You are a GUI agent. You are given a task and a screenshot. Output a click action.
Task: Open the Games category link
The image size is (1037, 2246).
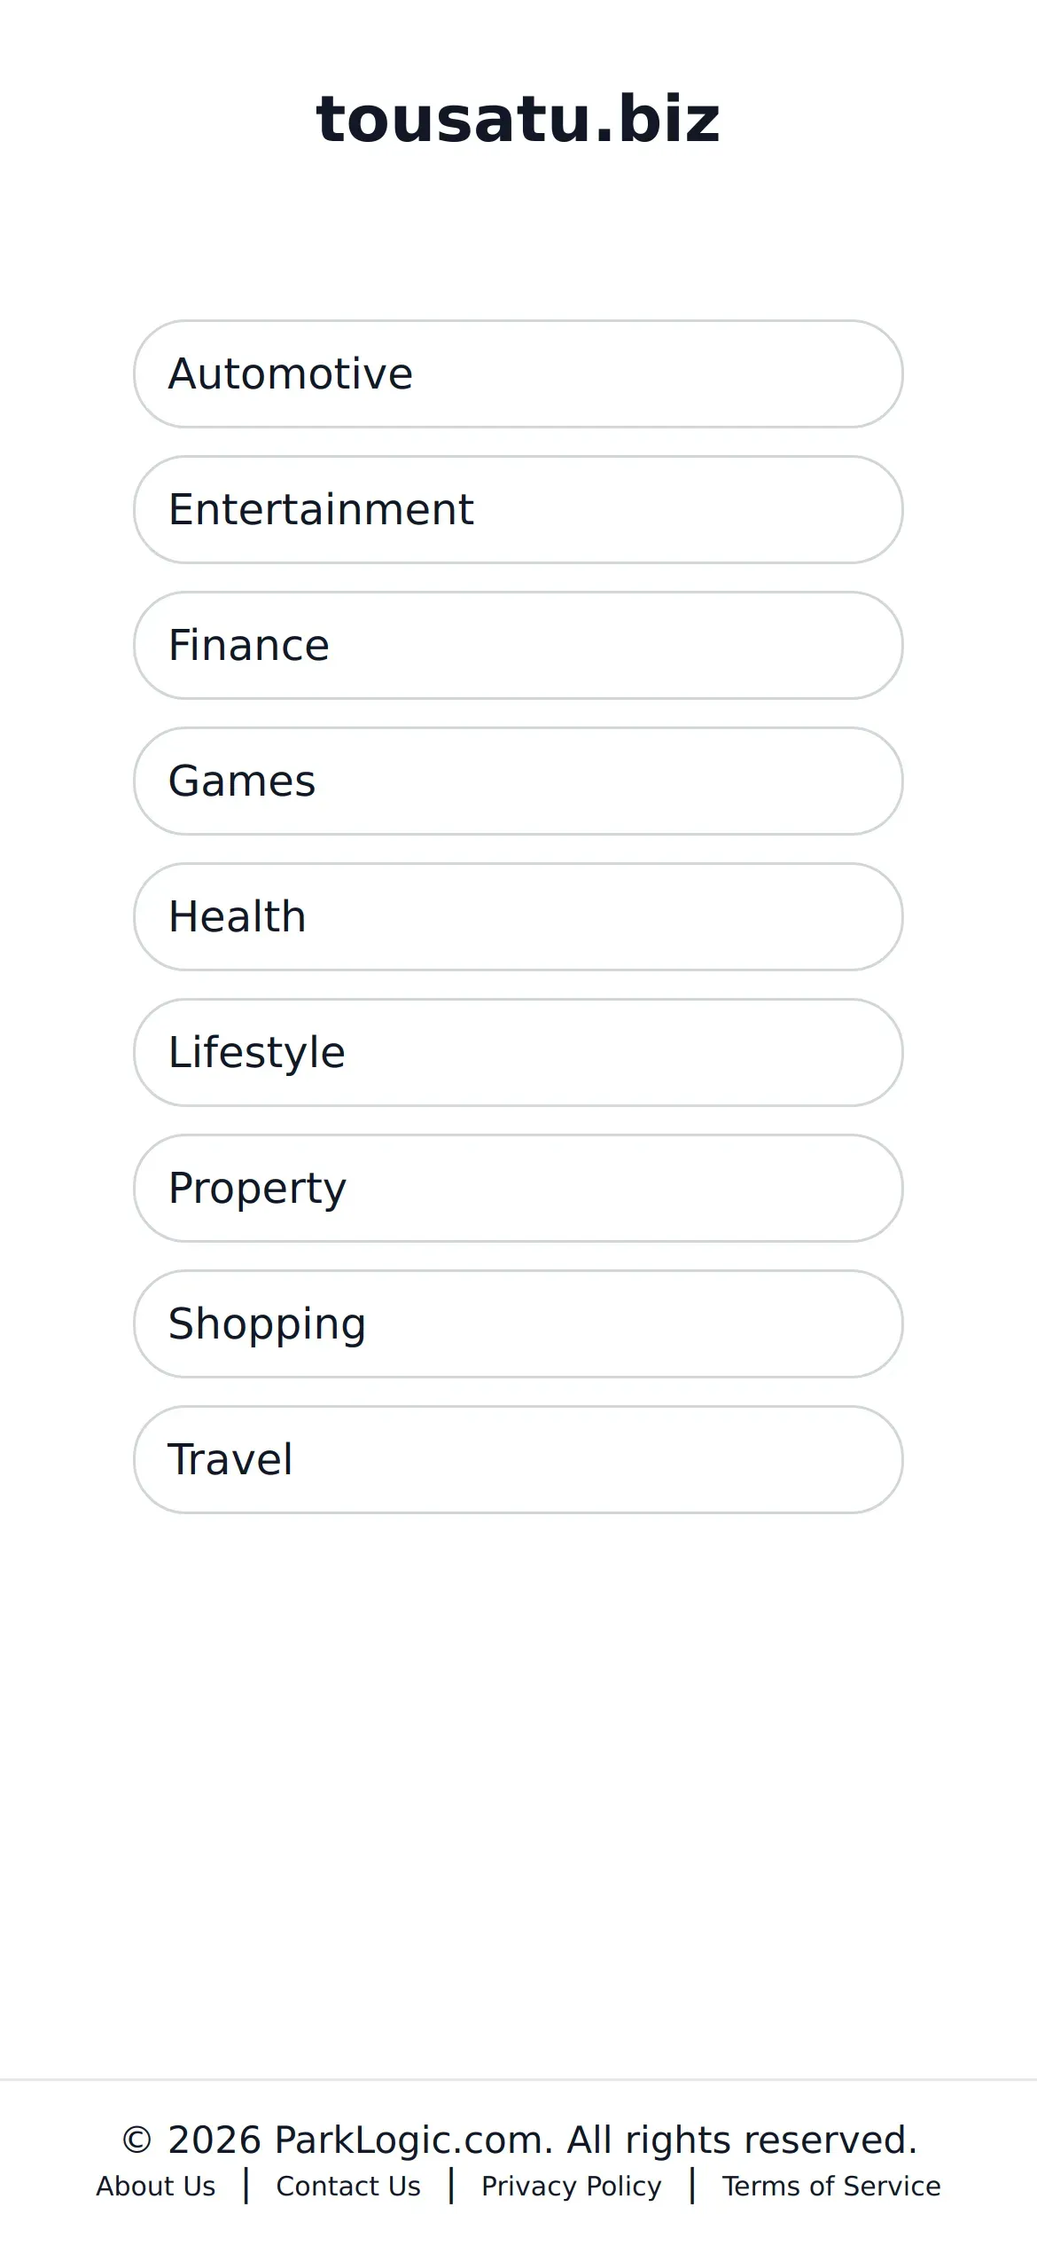click(x=518, y=781)
